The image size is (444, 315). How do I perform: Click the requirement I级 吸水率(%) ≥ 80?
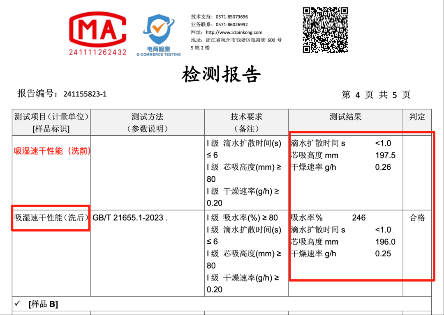243,217
